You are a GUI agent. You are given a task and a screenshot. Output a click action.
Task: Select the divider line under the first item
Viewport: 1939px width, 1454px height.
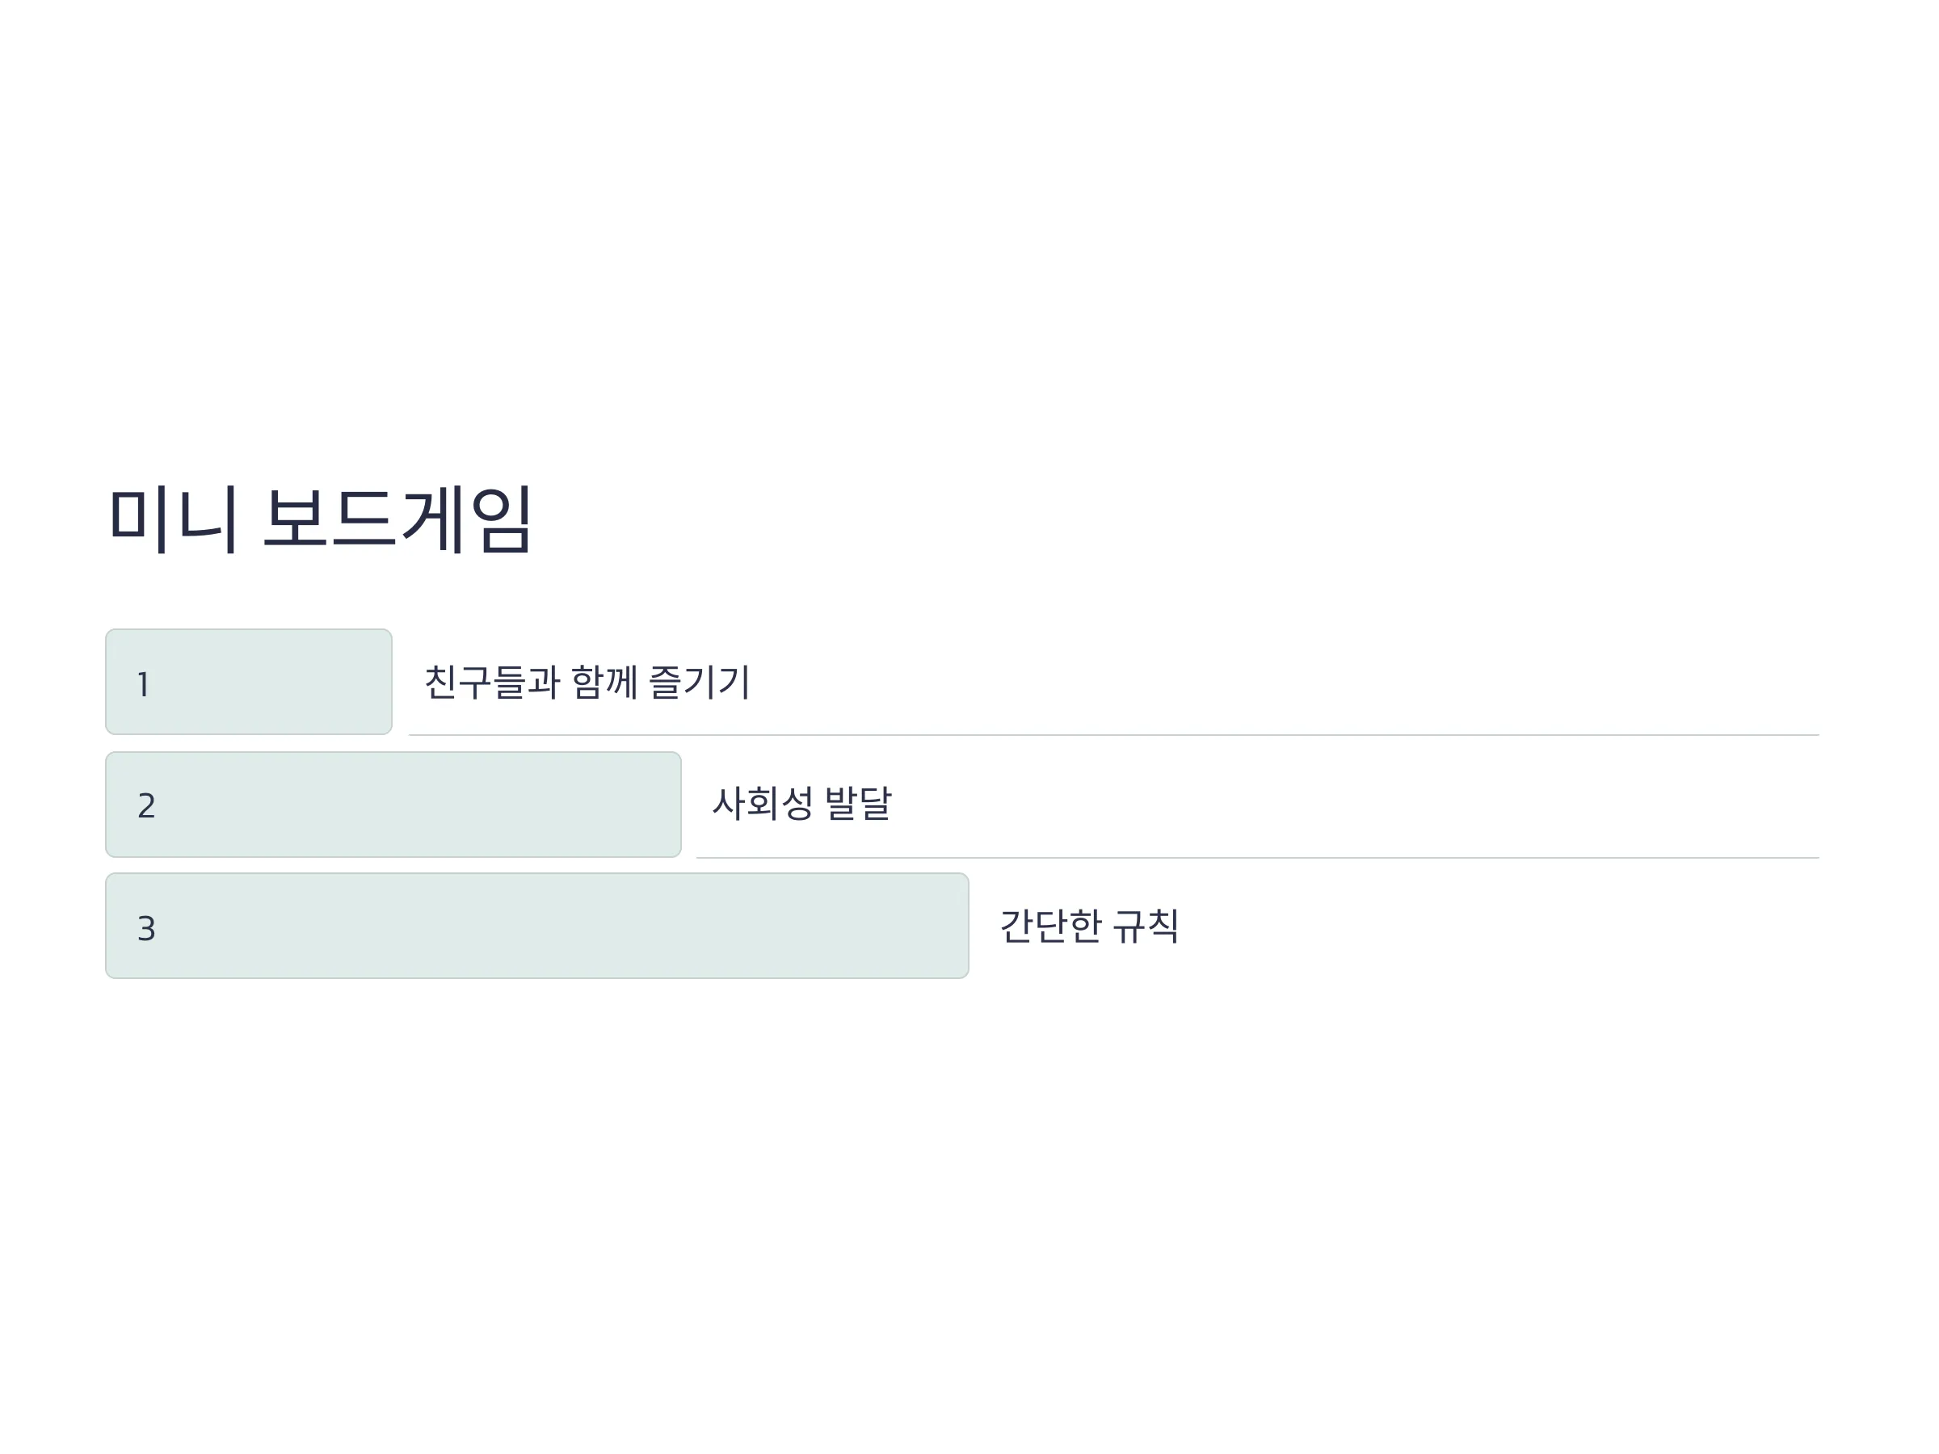[1114, 735]
